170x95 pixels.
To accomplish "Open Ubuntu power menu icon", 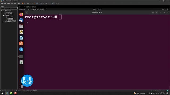I will click(x=168, y=9).
